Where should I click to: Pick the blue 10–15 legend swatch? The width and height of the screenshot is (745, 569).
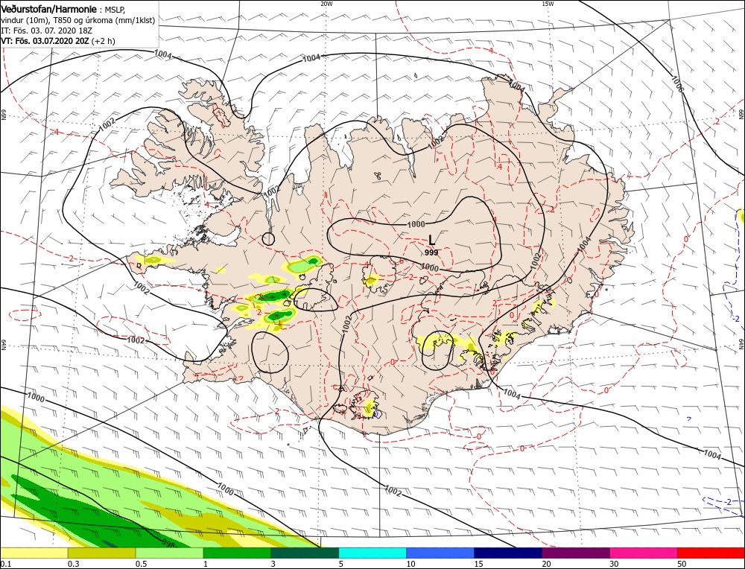(x=440, y=553)
